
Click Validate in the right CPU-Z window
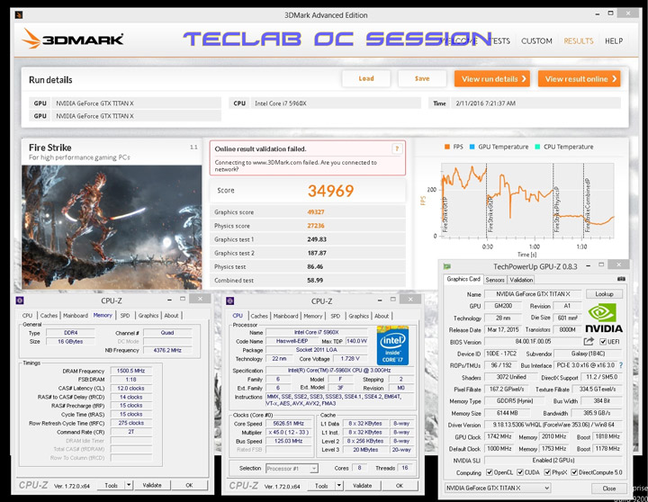click(x=362, y=486)
